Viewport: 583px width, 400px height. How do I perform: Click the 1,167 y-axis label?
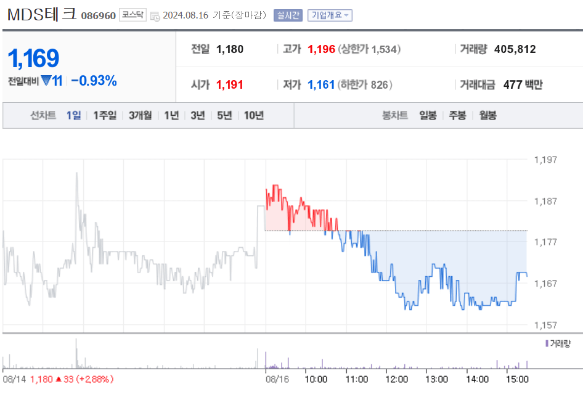point(545,284)
